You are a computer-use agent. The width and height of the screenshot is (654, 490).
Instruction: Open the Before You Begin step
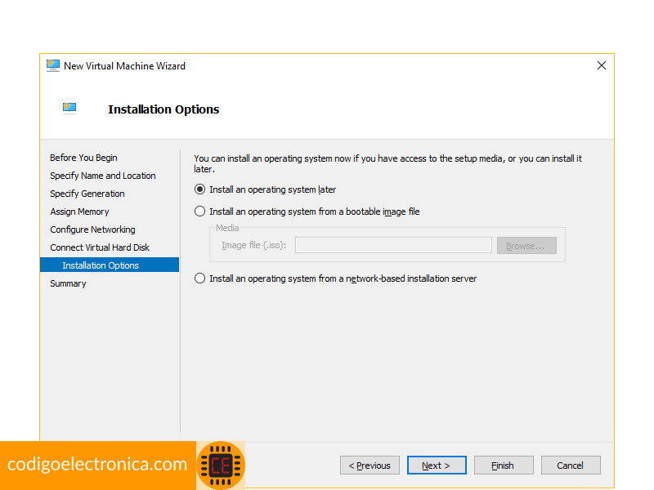[x=83, y=158]
